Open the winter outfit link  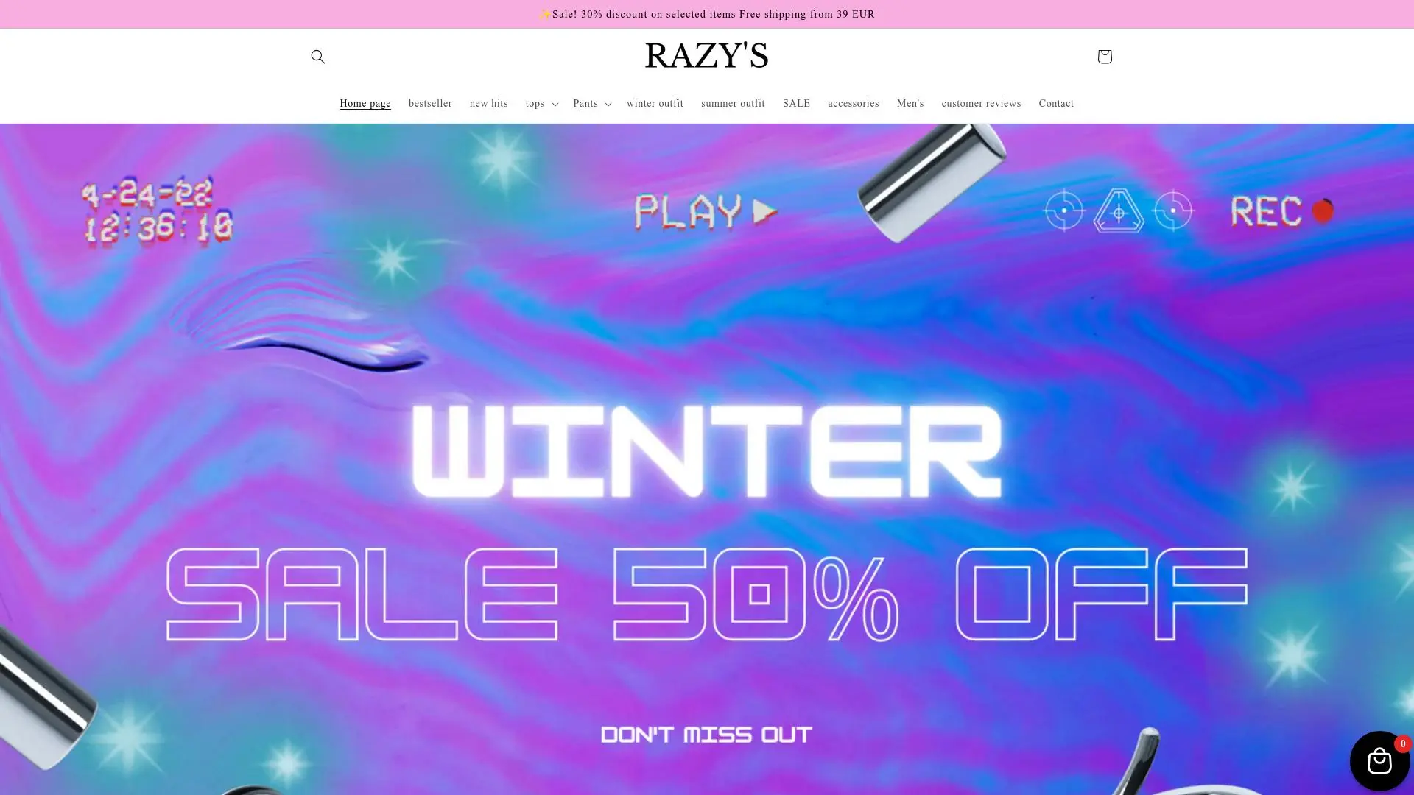(x=655, y=104)
